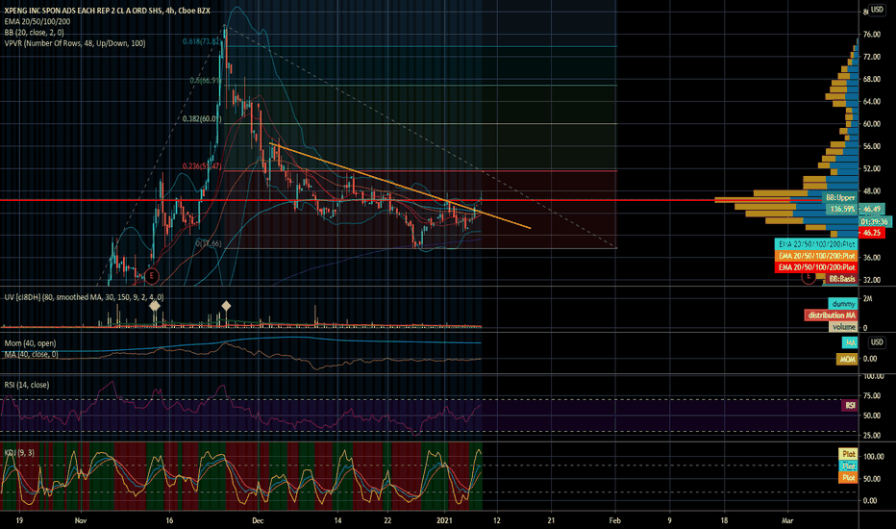Click the orange Plot label in KDJ pane
Viewport: 896px width, 529px height.
coord(848,477)
